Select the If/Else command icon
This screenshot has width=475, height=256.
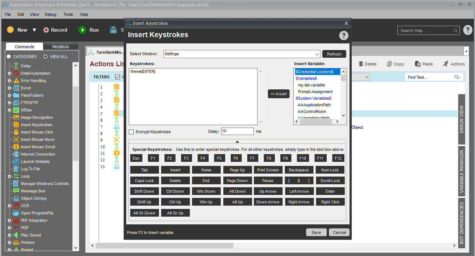pyautogui.click(x=16, y=110)
